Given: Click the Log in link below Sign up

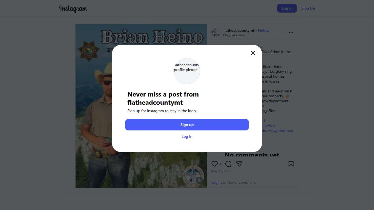Looking at the screenshot, I should click(x=187, y=136).
